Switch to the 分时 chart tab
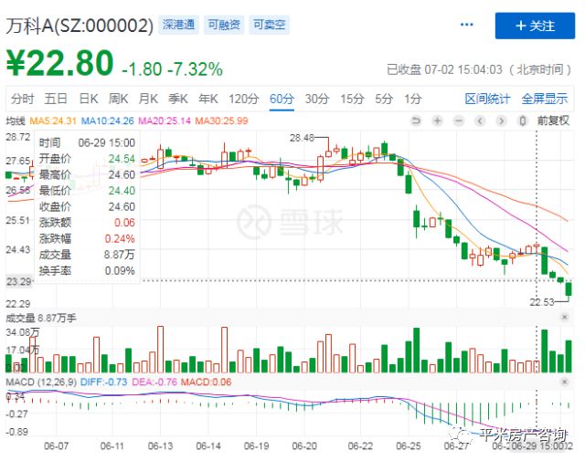Screen dimensions: 585x461 click(22, 100)
